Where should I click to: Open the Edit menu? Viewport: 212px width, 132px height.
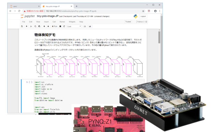point(31,22)
